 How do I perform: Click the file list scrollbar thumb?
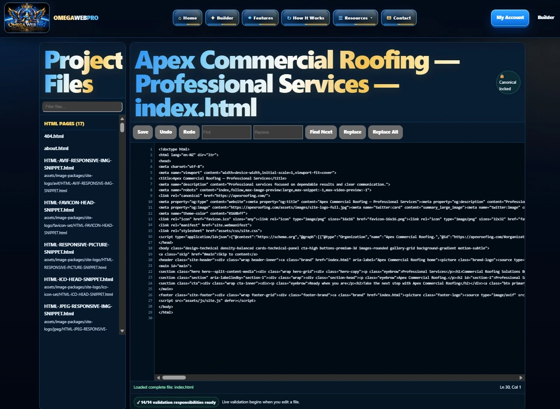point(122,128)
